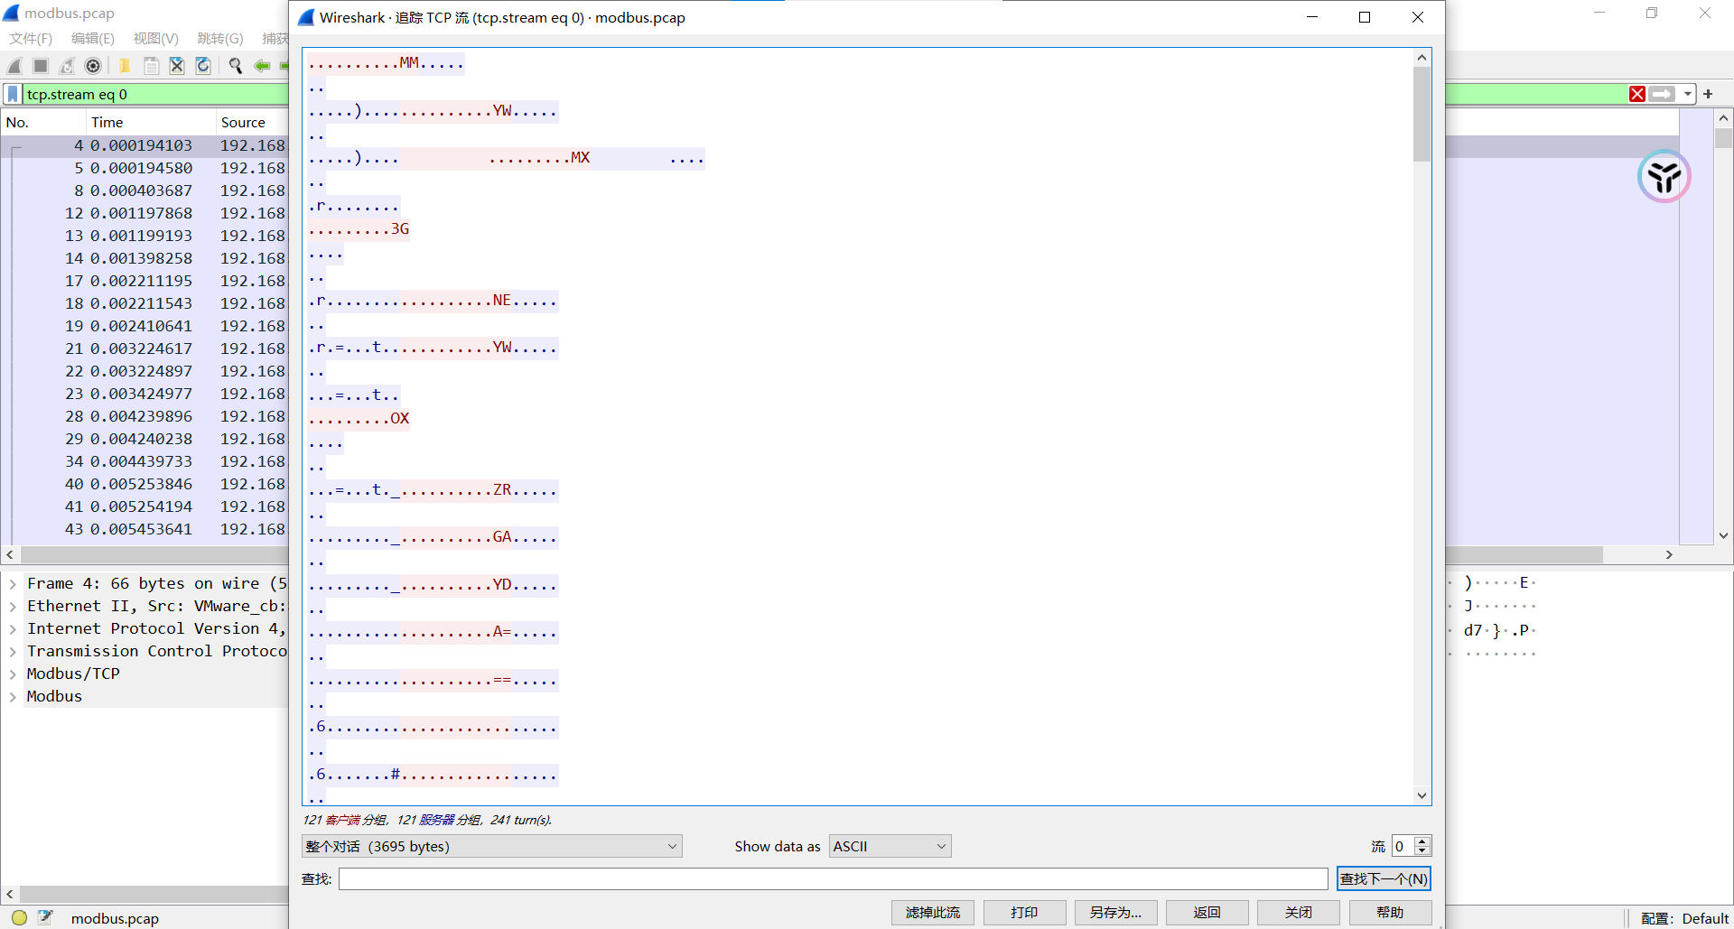Viewport: 1734px width, 929px height.
Task: Click the stream content scrollbar down arrow
Action: (1422, 795)
